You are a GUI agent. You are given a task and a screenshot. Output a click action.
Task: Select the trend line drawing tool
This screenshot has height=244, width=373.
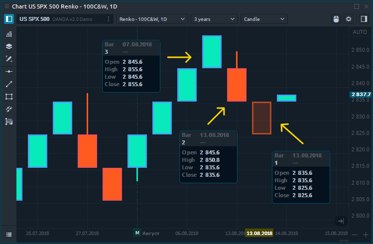pos(9,84)
